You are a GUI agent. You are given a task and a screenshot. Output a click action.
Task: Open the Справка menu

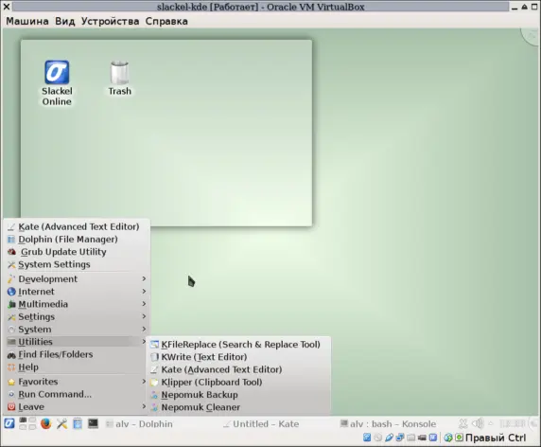[166, 21]
